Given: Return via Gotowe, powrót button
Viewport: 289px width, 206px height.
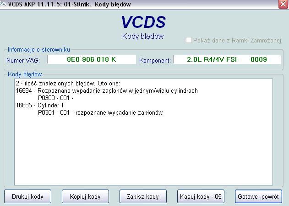Looking at the screenshot, I should click(x=258, y=196).
